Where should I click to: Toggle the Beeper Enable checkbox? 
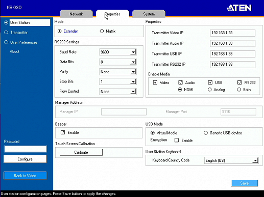pyautogui.click(x=63, y=132)
